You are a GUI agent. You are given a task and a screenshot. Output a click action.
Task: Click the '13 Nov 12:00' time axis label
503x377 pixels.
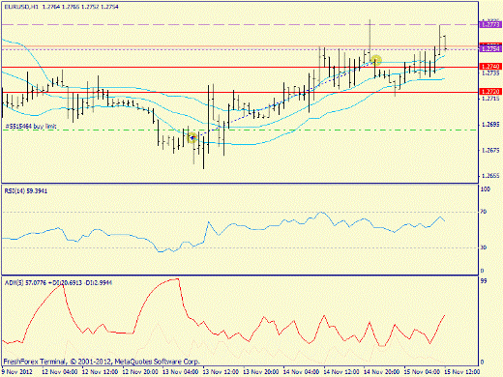click(221, 372)
